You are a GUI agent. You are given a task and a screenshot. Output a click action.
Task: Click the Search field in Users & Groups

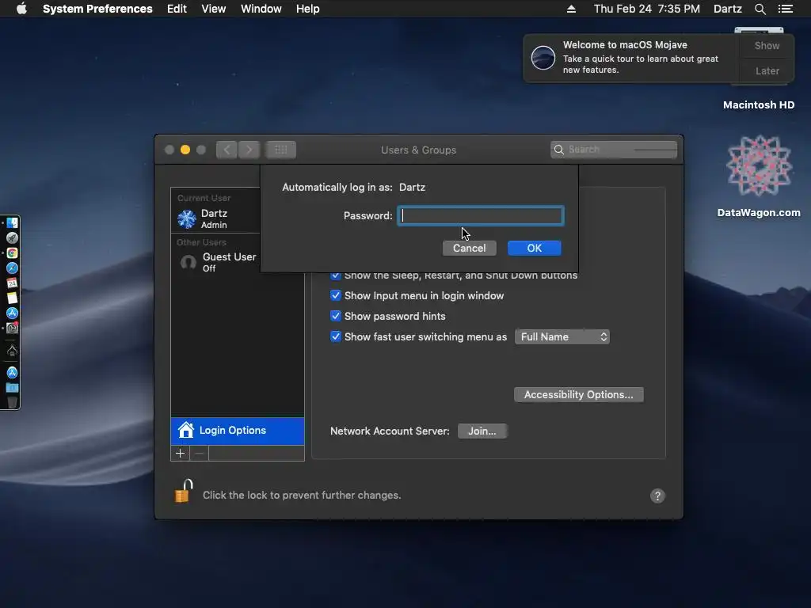click(614, 150)
